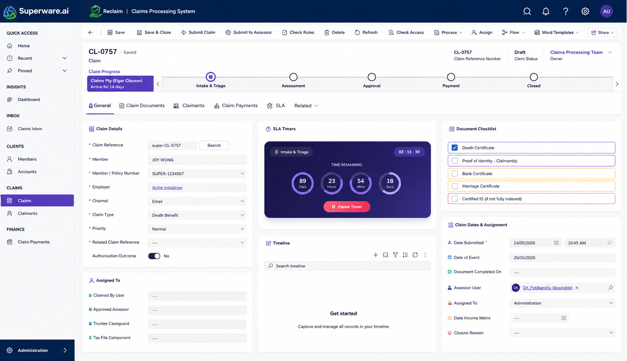Open GK Patibandla (Available) link
This screenshot has height=361, width=627.
548,288
